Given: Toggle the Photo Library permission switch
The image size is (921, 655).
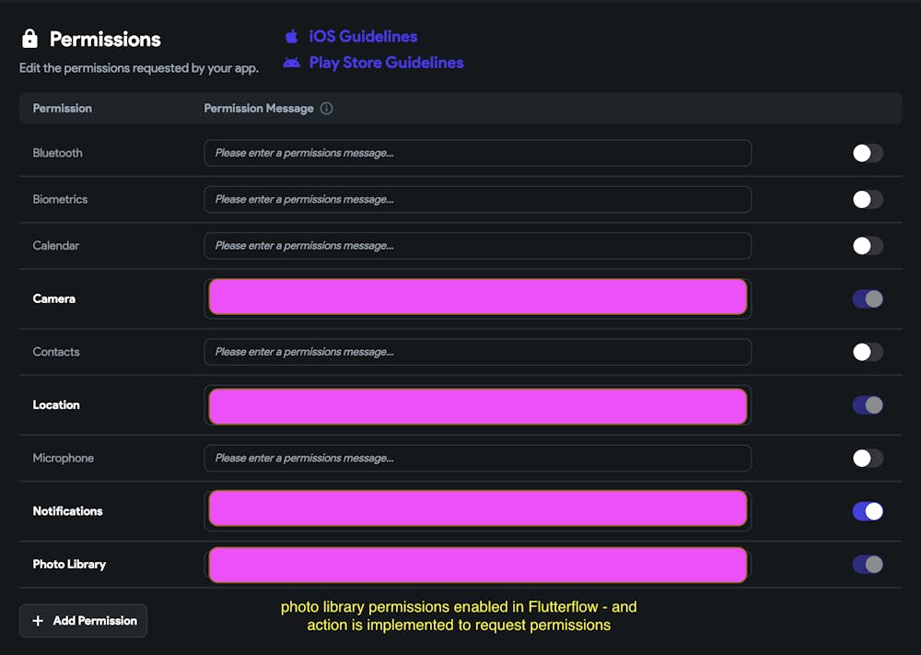Looking at the screenshot, I should pos(867,565).
